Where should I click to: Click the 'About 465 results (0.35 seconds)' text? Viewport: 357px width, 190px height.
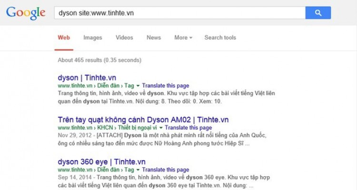99,60
